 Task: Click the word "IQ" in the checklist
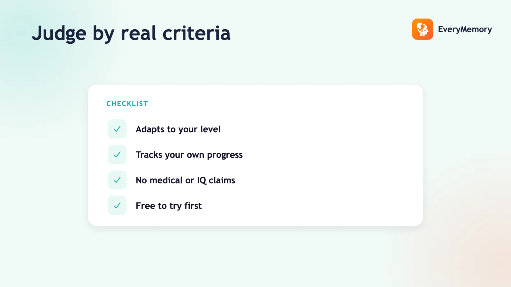pyautogui.click(x=202, y=180)
